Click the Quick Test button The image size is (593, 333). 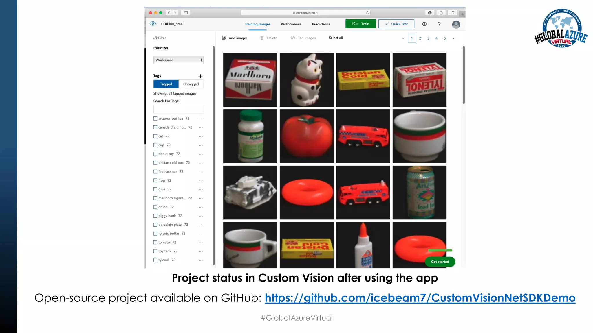pos(396,24)
